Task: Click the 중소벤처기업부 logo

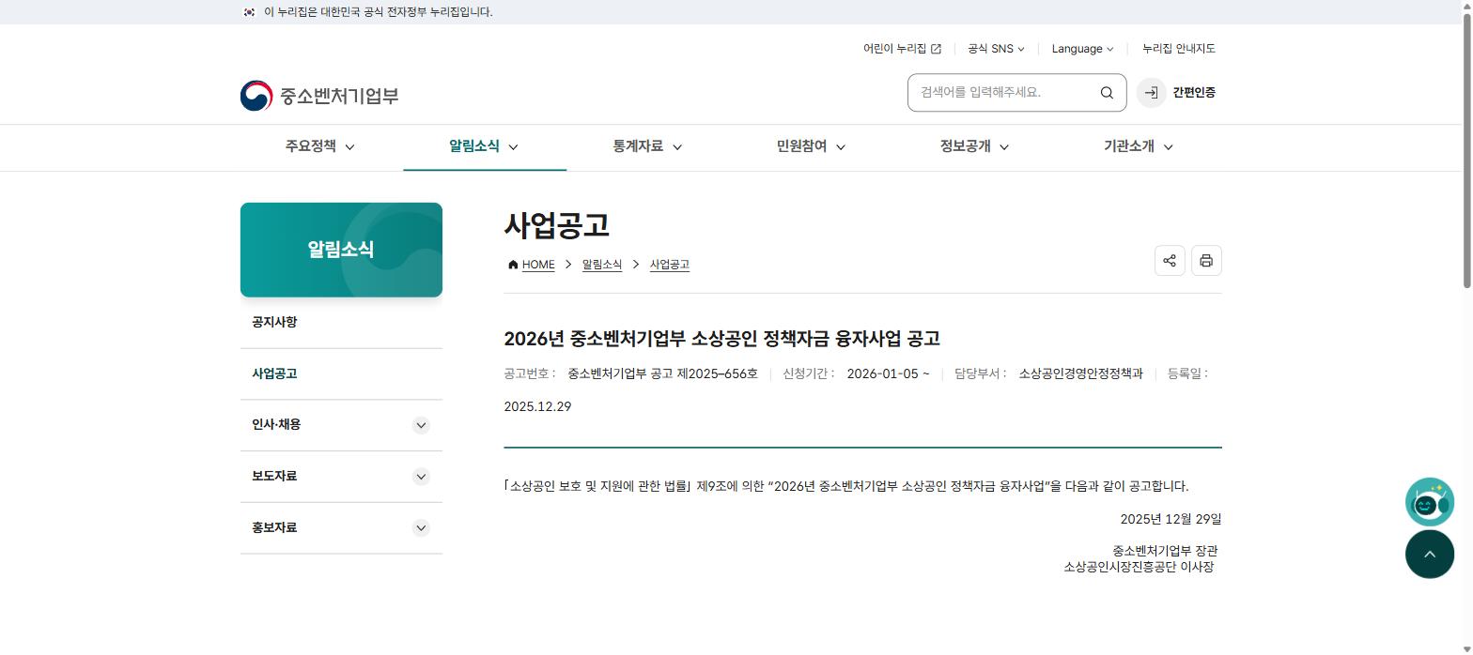Action: pos(319,96)
